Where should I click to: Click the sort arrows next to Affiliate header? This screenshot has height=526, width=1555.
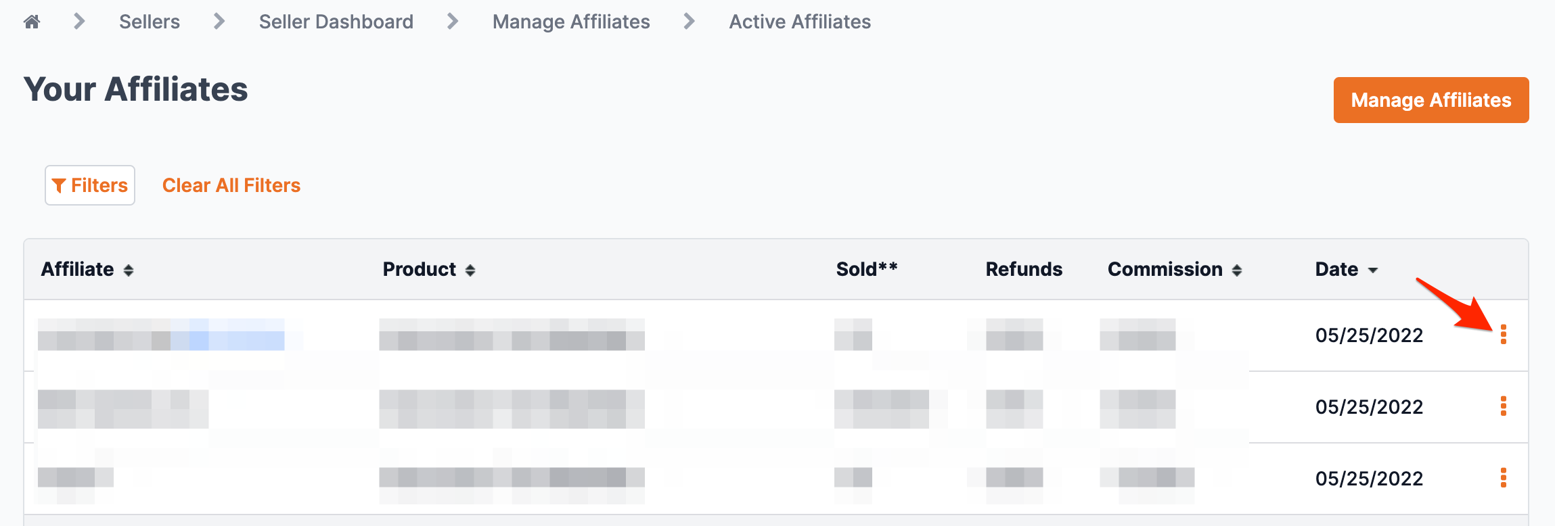pyautogui.click(x=129, y=270)
